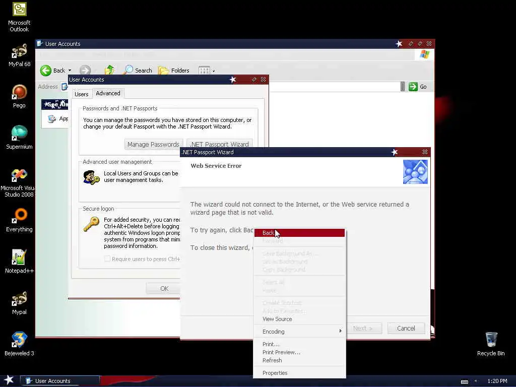Click the See Also sidebar header
This screenshot has height=387, width=516.
pos(54,104)
